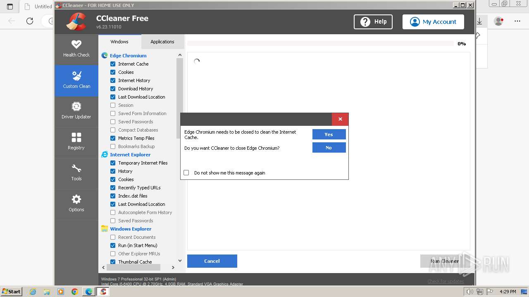Click No in the dialog

329,148
